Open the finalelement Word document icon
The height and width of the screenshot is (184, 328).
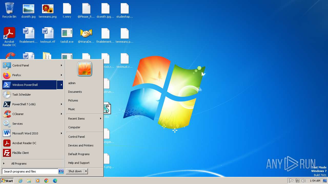pyautogui.click(x=28, y=35)
